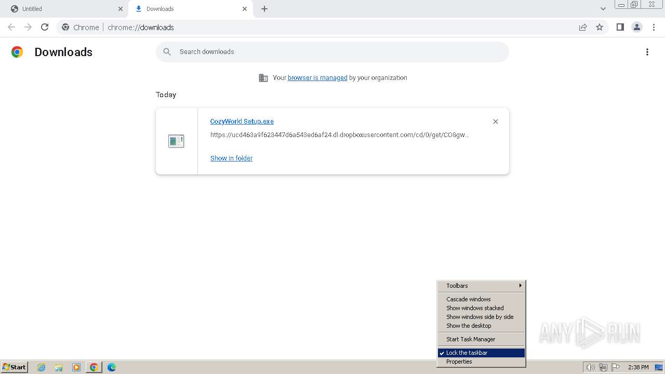The height and width of the screenshot is (374, 665).
Task: Remove CozyWorld Setup.exe from list
Action: (496, 122)
